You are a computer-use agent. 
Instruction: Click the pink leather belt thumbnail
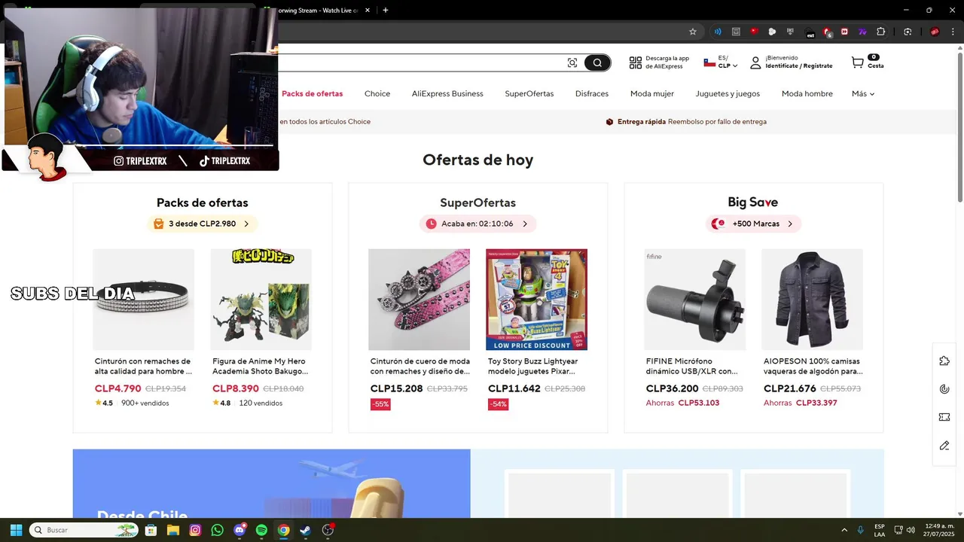(x=419, y=300)
